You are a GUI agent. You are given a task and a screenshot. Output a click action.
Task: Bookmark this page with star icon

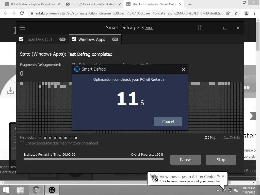(x=236, y=13)
